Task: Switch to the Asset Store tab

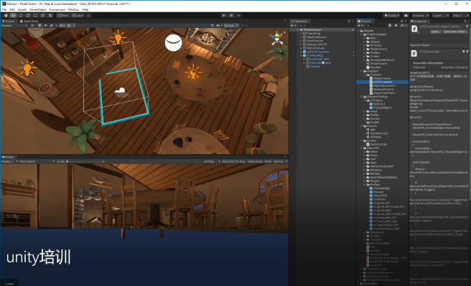Action: pos(29,22)
